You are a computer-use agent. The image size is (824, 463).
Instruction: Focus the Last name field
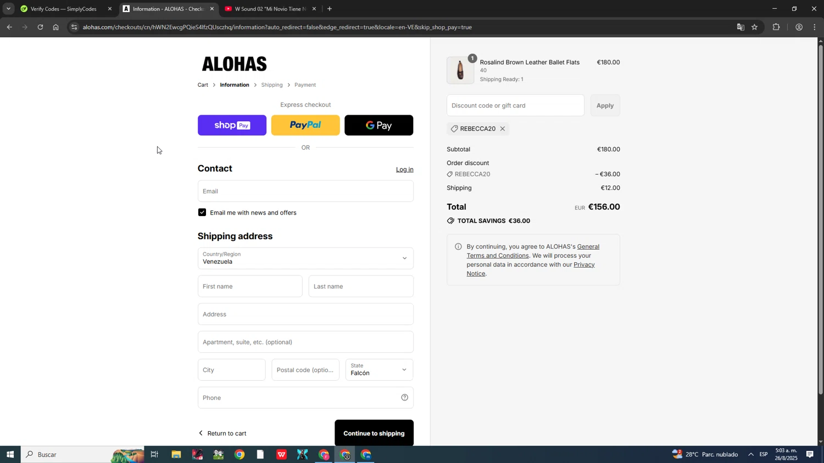[x=361, y=286]
